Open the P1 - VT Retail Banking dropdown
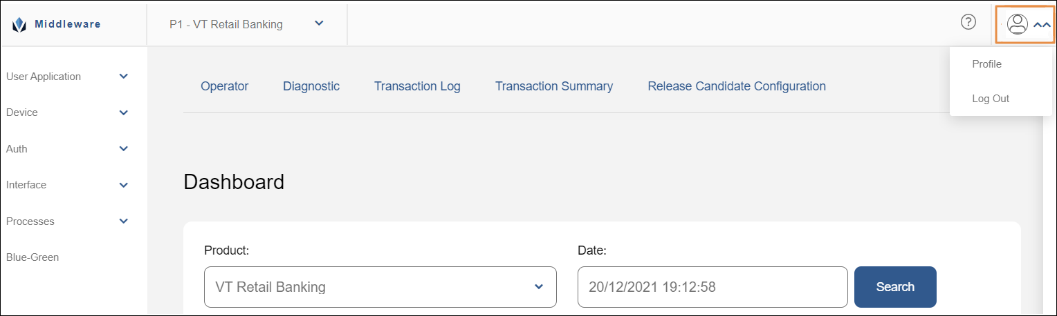The width and height of the screenshot is (1057, 316). tap(246, 24)
